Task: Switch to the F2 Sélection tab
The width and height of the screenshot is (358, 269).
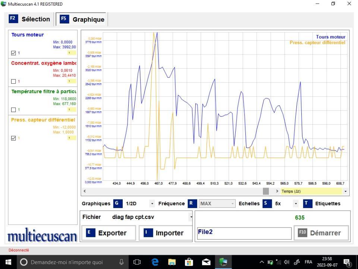Action: click(x=29, y=19)
